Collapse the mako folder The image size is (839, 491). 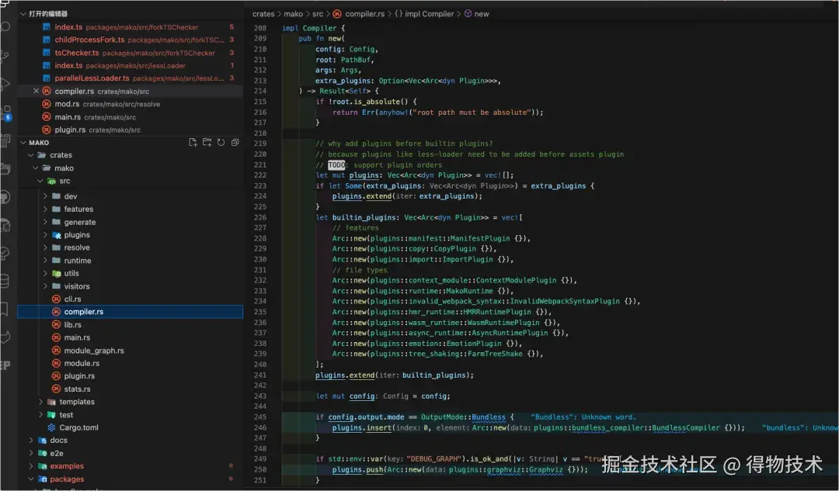point(36,168)
